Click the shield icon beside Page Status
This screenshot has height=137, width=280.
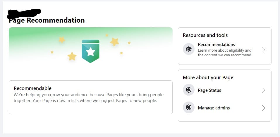coord(189,90)
